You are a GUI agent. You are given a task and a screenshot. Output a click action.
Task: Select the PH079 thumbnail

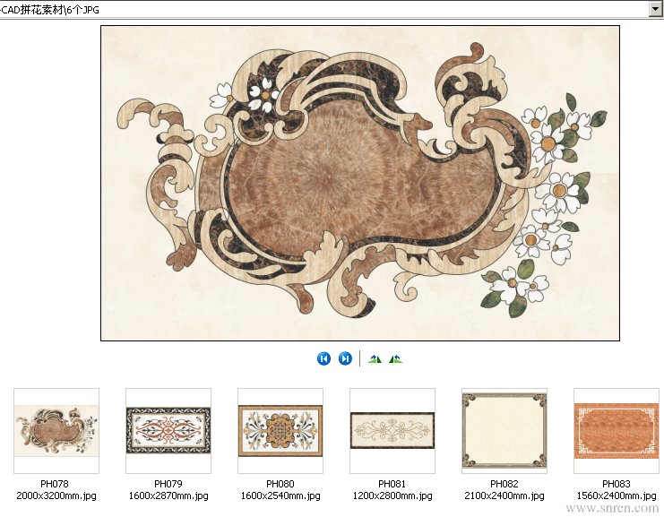click(168, 431)
